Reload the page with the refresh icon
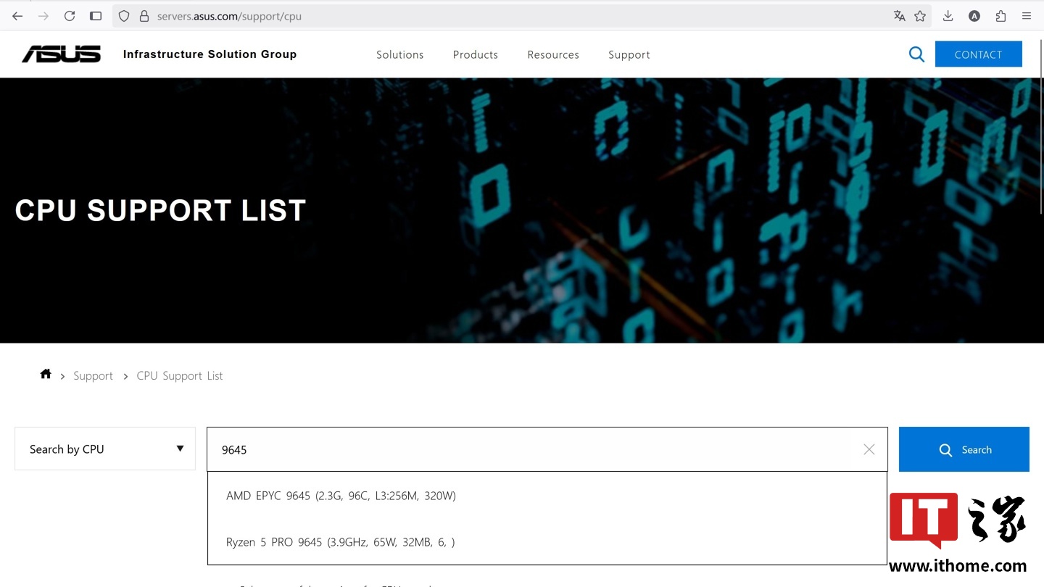 pyautogui.click(x=70, y=16)
